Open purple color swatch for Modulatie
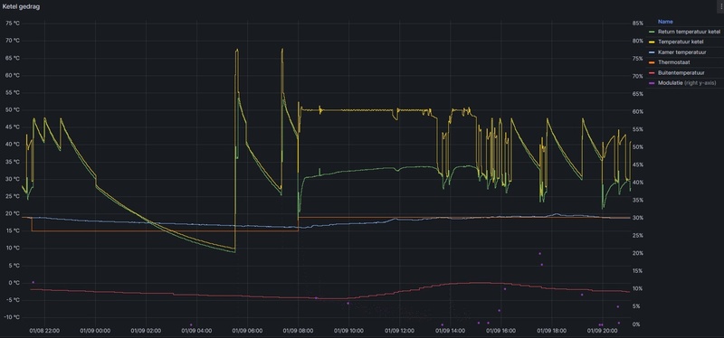The height and width of the screenshot is (338, 724). click(652, 83)
